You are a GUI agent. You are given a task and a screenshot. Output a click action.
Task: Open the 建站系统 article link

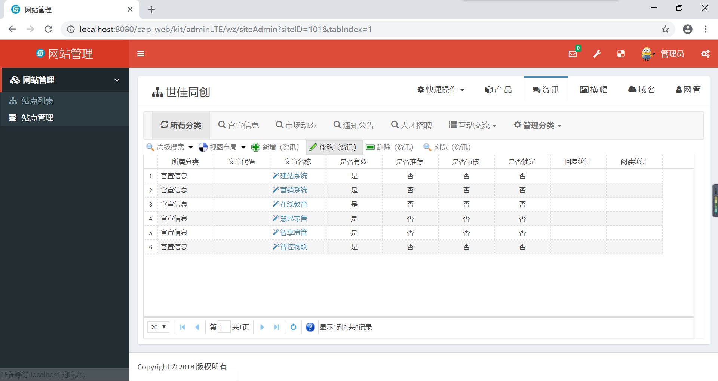tap(294, 176)
